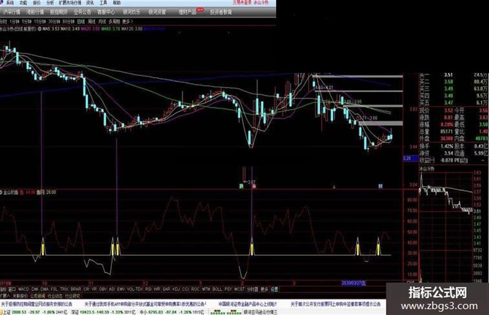Switch indicator to MACD
Viewport: 489px width, 315px height.
pos(23,290)
